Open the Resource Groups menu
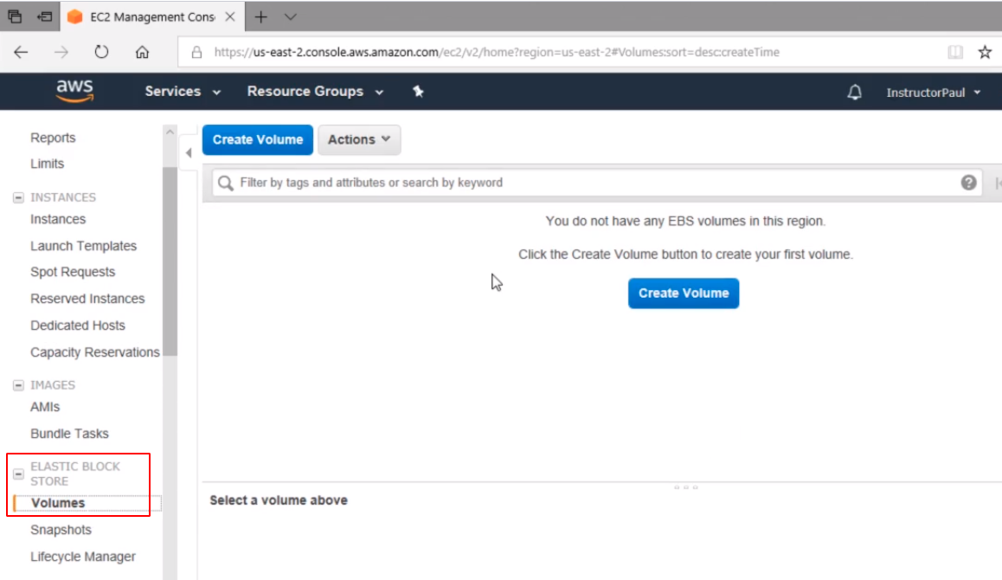 tap(315, 92)
